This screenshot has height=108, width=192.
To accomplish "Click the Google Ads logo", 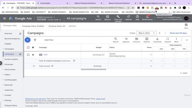I will coord(20,18).
